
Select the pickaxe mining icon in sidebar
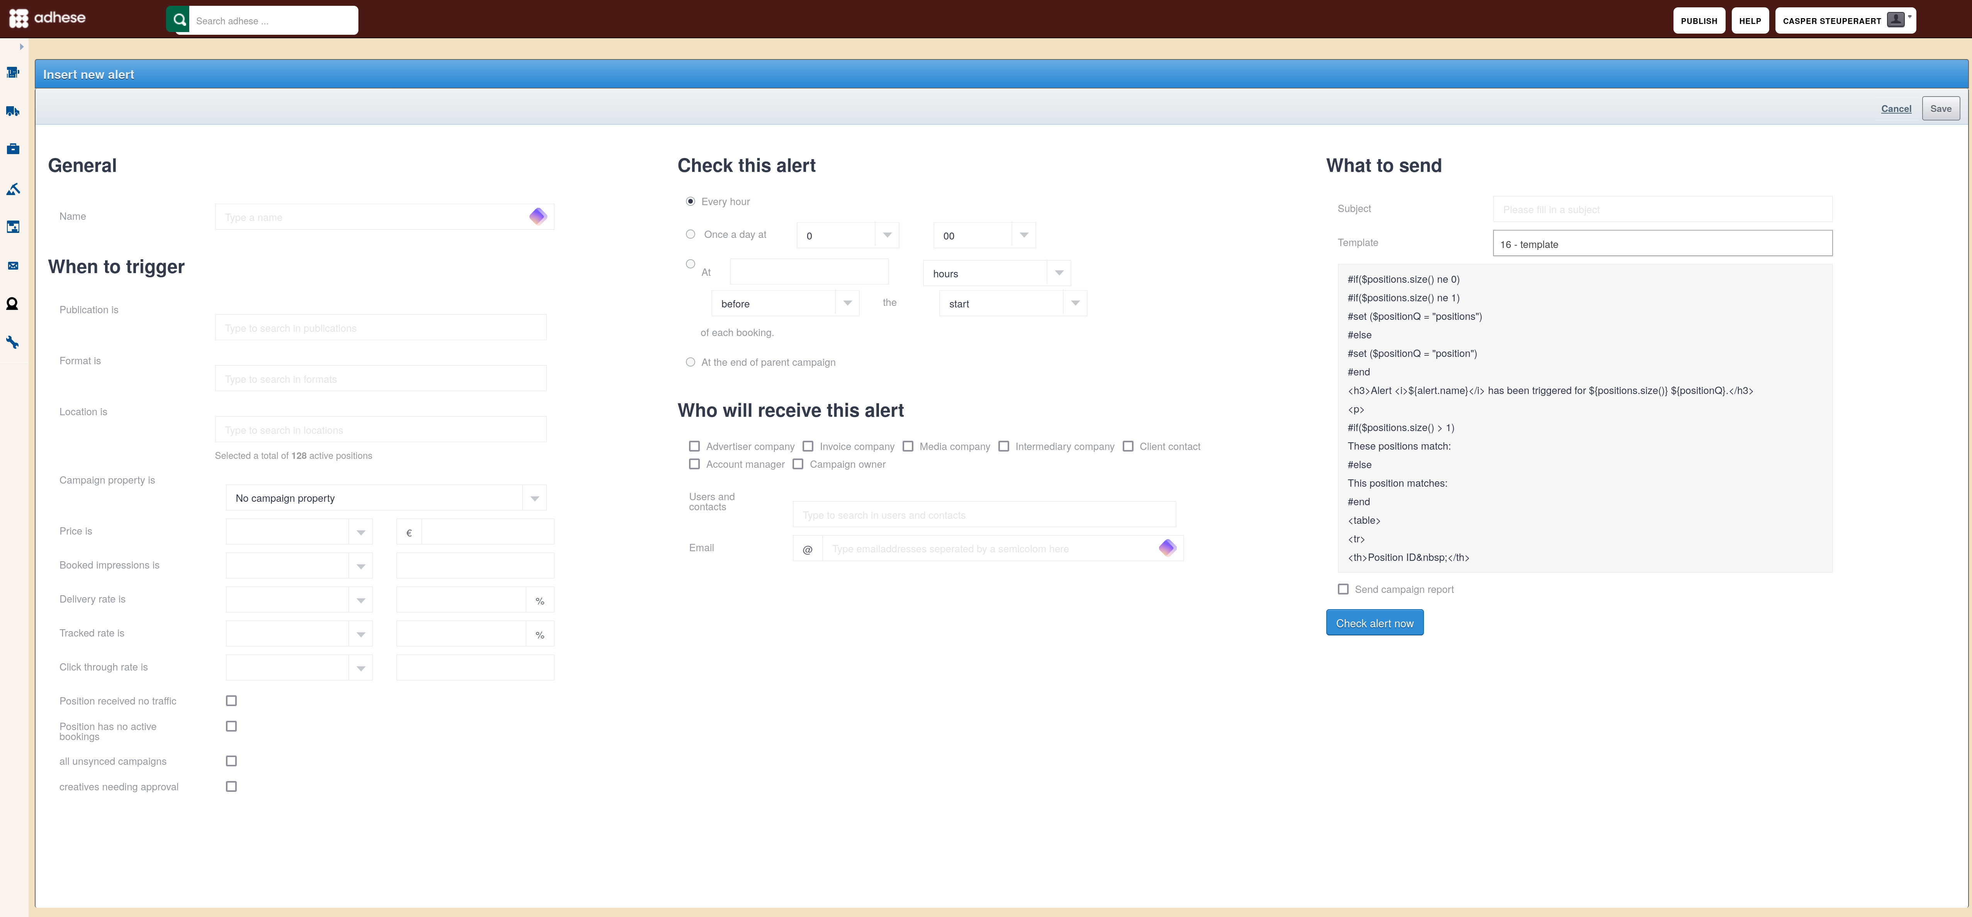(12, 188)
